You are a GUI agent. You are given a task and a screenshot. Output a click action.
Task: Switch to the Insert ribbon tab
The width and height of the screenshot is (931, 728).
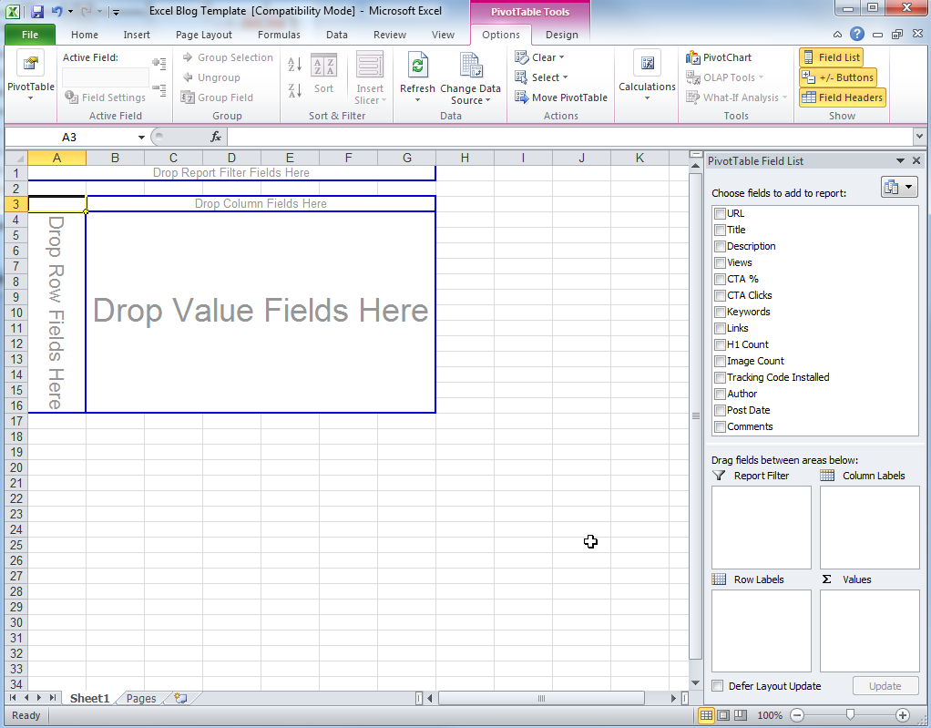(x=137, y=35)
